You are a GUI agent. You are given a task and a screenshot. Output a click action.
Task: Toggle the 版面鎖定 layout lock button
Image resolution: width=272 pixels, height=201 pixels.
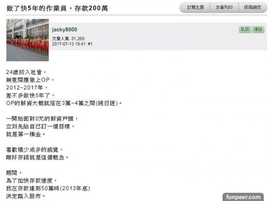253,7
